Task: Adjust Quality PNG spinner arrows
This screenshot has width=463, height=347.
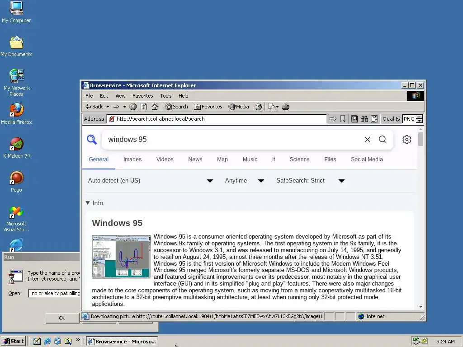Action: (x=419, y=119)
